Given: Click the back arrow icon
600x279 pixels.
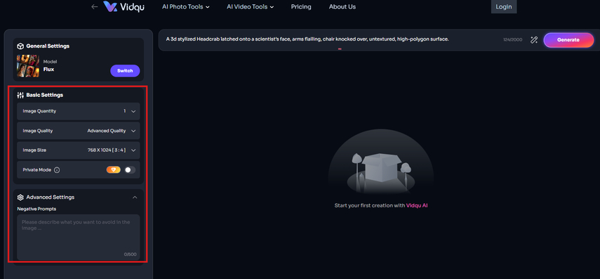Looking at the screenshot, I should pyautogui.click(x=95, y=6).
